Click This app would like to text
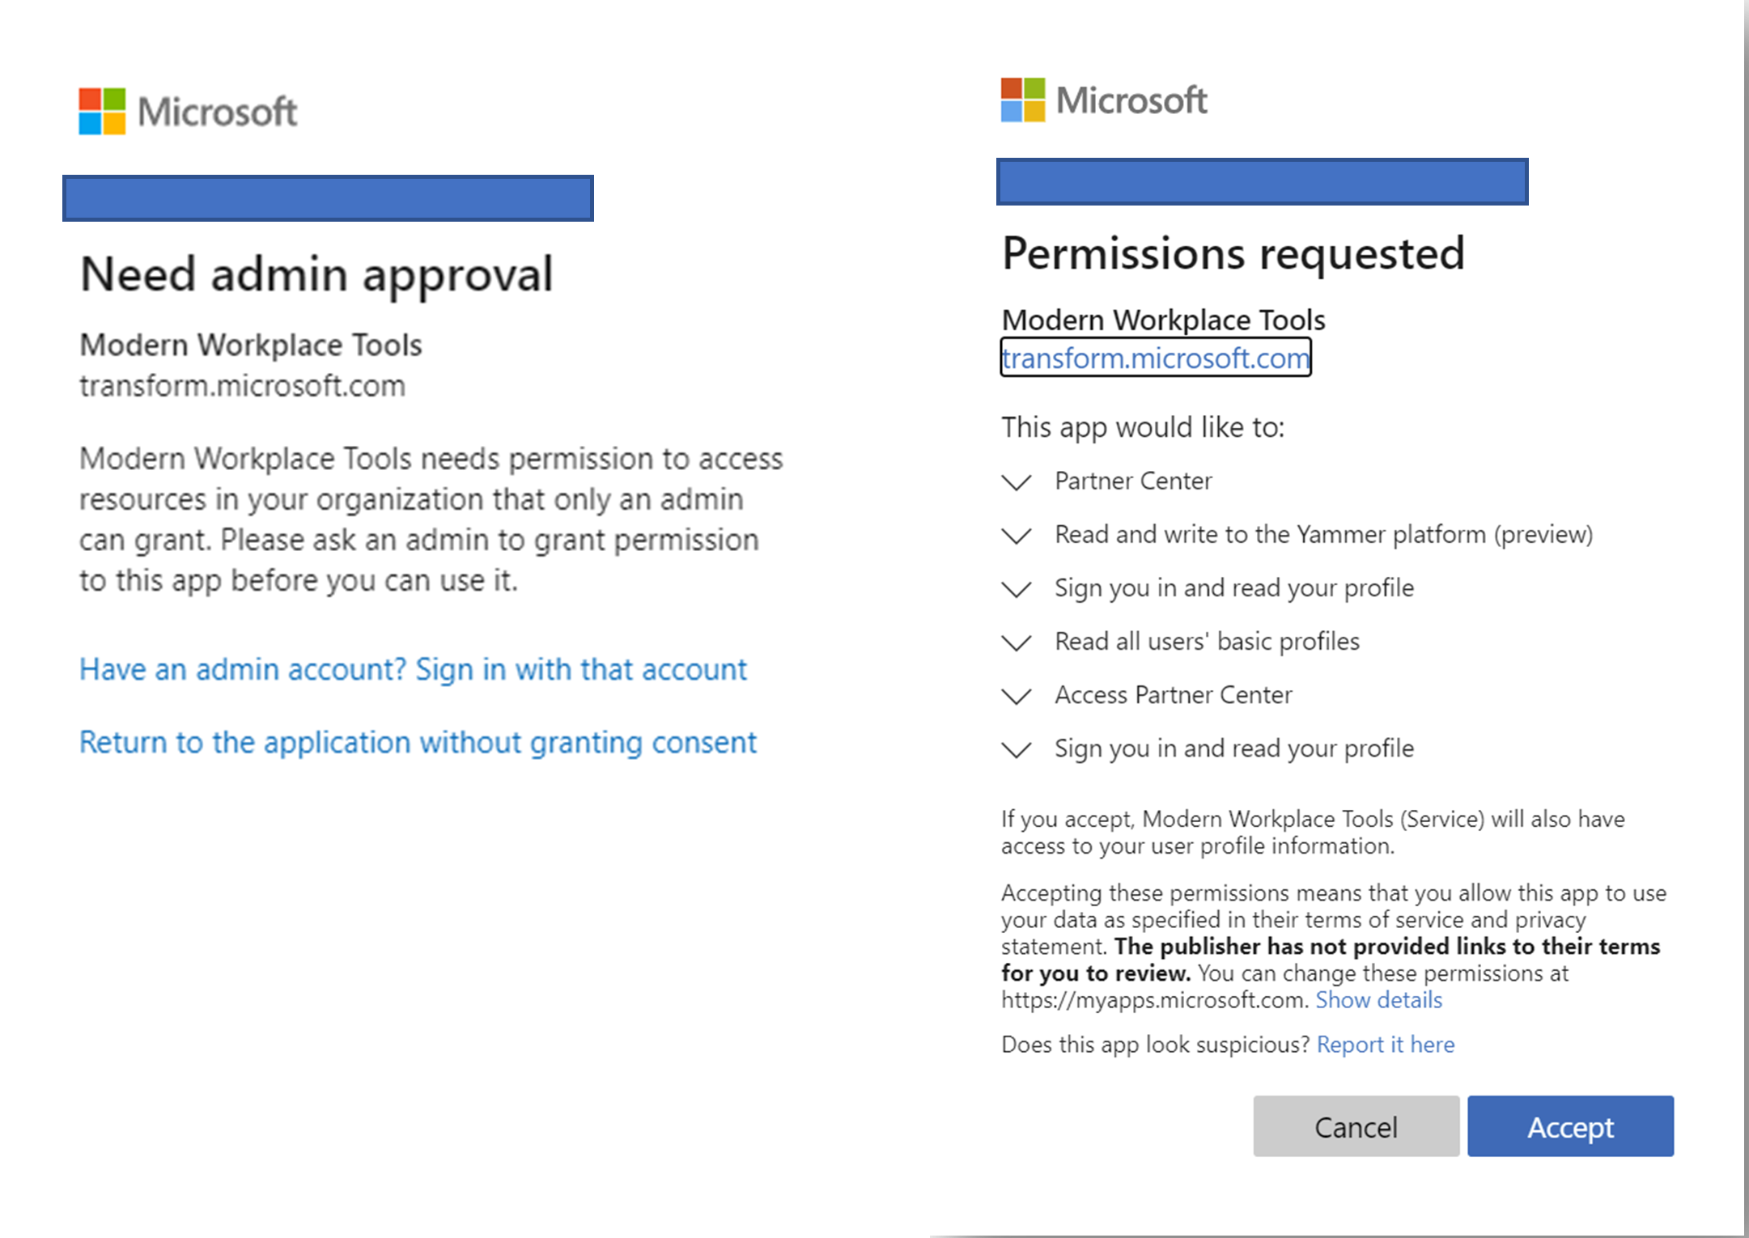The height and width of the screenshot is (1238, 1749). [x=1143, y=427]
